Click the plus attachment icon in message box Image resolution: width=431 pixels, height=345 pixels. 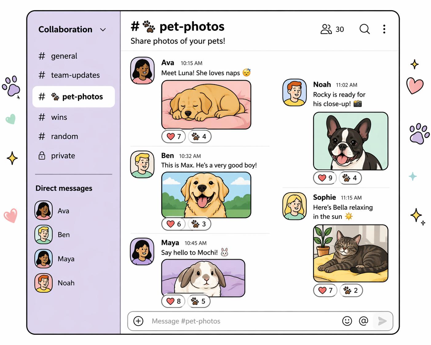point(138,321)
